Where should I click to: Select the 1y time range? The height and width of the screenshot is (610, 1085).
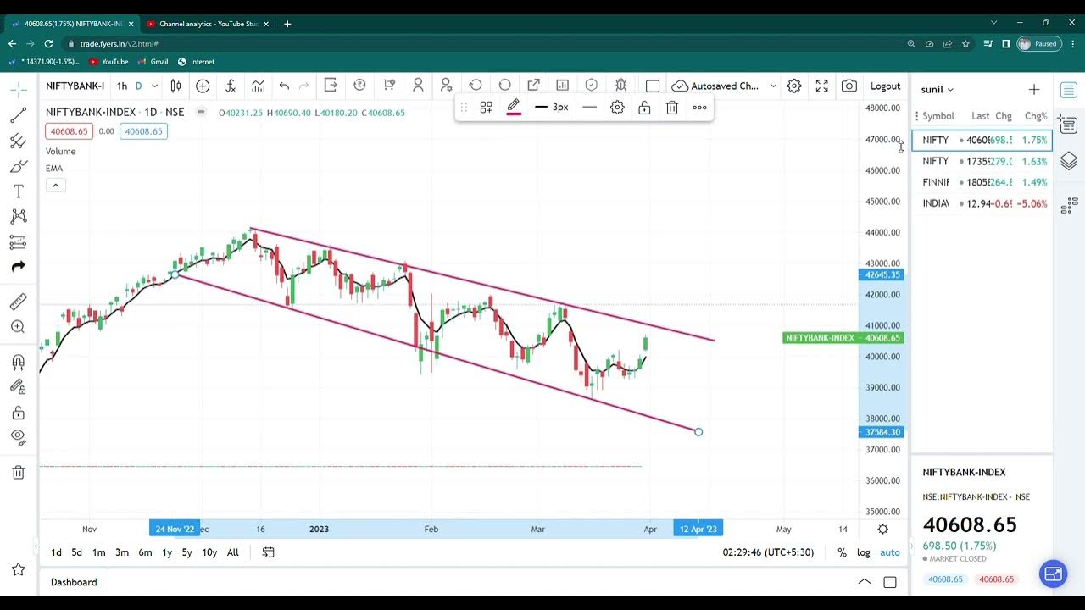167,552
